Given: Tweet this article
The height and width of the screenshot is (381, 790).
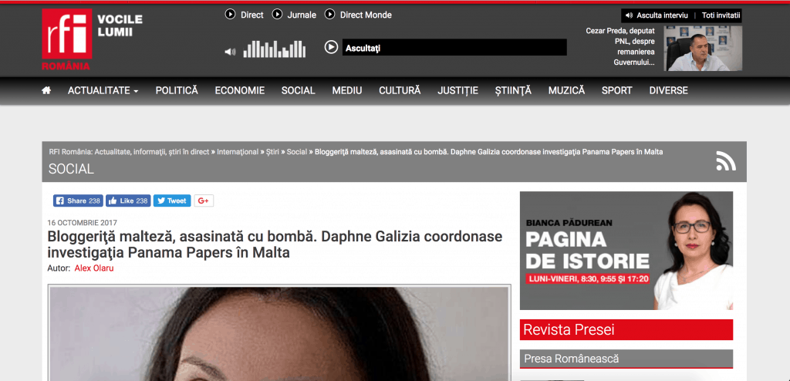Looking at the screenshot, I should point(172,201).
